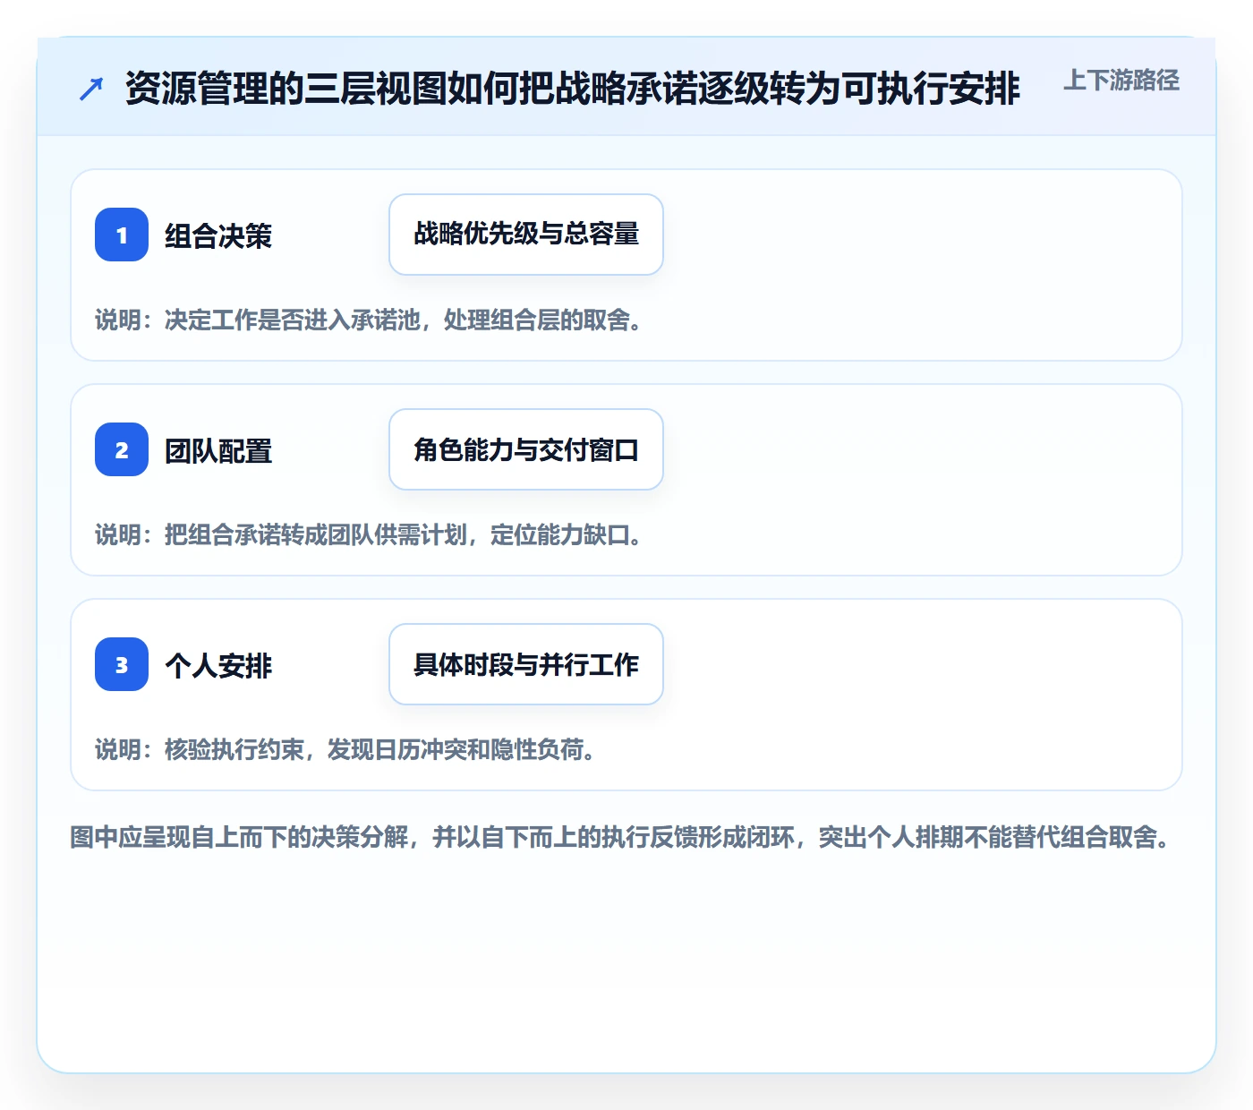1253x1110 pixels.
Task: Click the 上下游路径 label in header
Action: [1121, 81]
